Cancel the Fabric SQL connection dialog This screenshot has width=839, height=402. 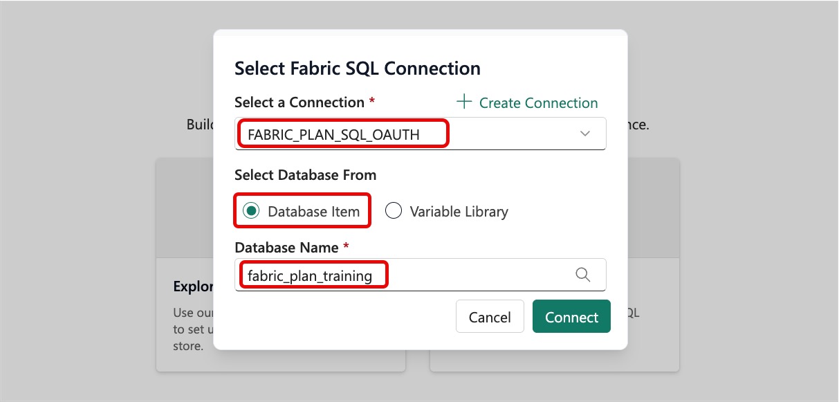[x=490, y=317]
